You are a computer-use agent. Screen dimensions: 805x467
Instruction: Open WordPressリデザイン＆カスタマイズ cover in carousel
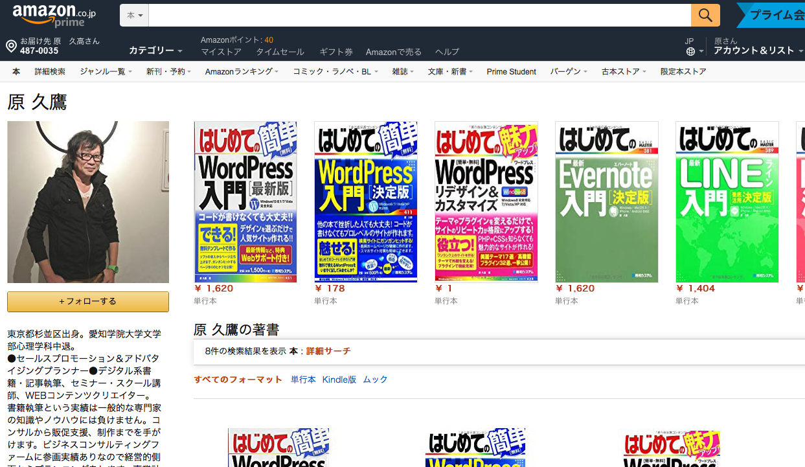coord(486,202)
